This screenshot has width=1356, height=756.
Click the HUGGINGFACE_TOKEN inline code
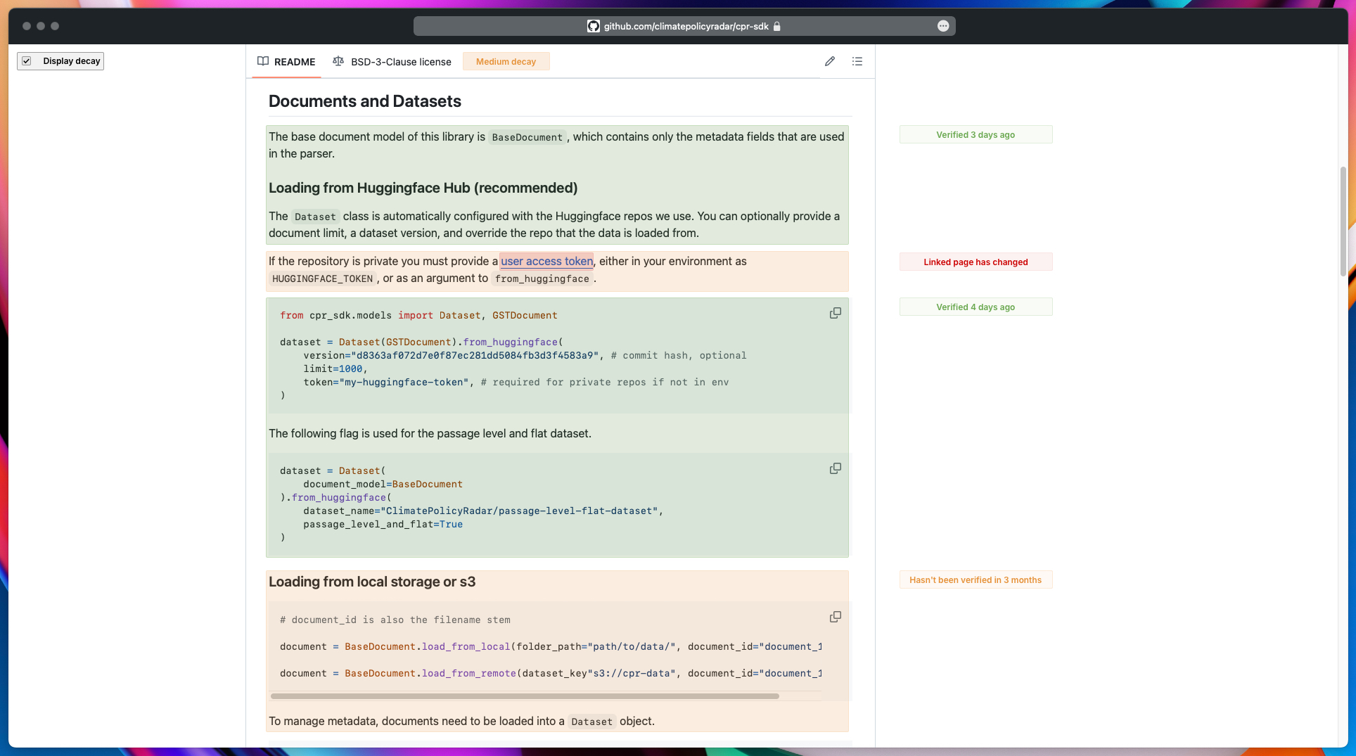coord(322,279)
